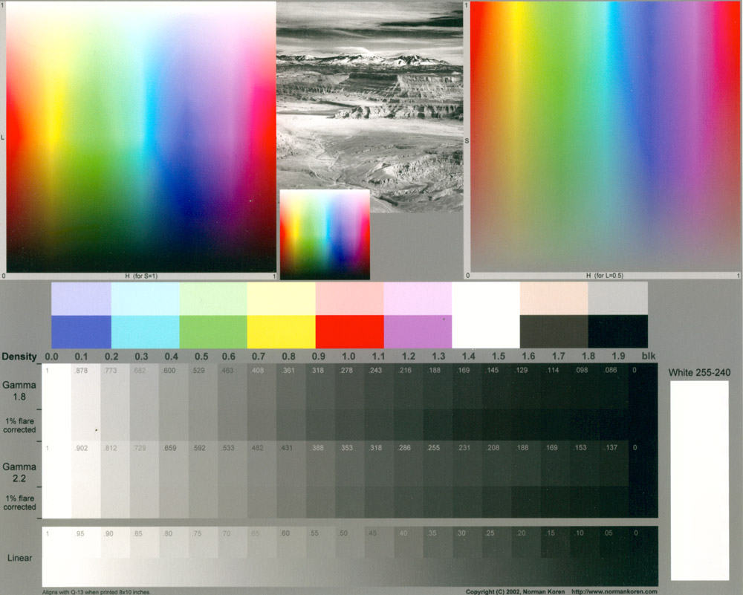Select the purple-magenta color patch
Viewport: 743px width, 595px height.
pyautogui.click(x=418, y=331)
